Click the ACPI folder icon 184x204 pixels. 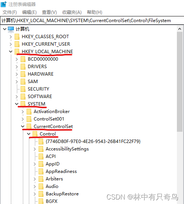[41, 156]
